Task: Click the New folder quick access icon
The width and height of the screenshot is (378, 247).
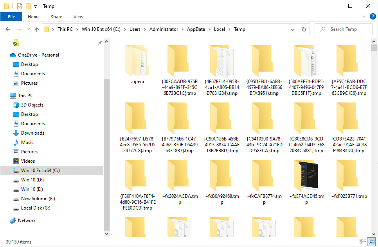Action: coord(29,6)
